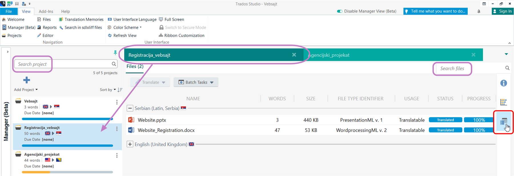
Task: Click the project search magnifier icon
Action: 114,64
